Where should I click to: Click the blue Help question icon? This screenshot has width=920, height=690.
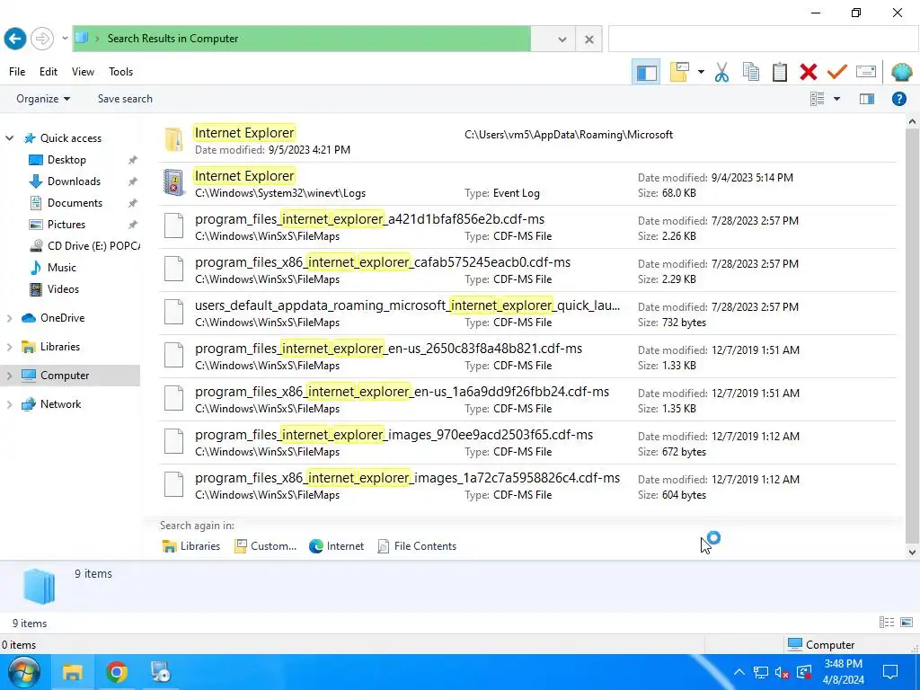[x=898, y=99]
